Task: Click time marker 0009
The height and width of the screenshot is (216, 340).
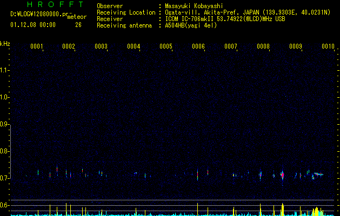Action: (296, 46)
